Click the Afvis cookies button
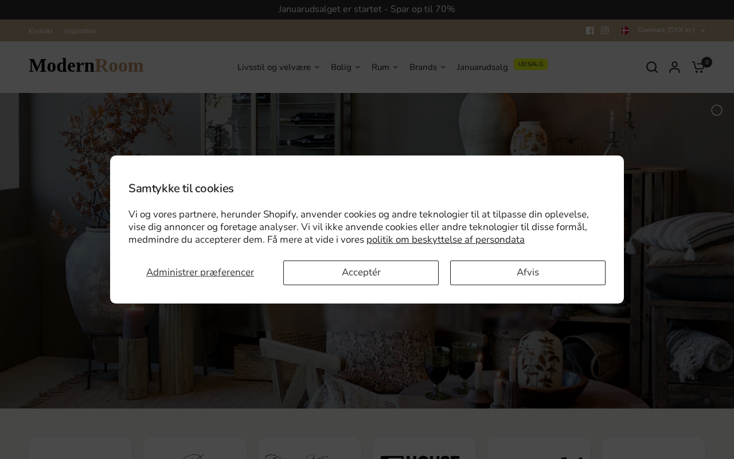Image resolution: width=734 pixels, height=459 pixels. click(528, 273)
